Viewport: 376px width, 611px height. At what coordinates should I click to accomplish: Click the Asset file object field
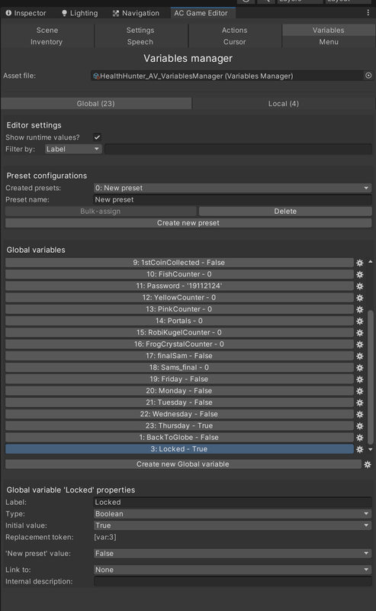tap(228, 76)
